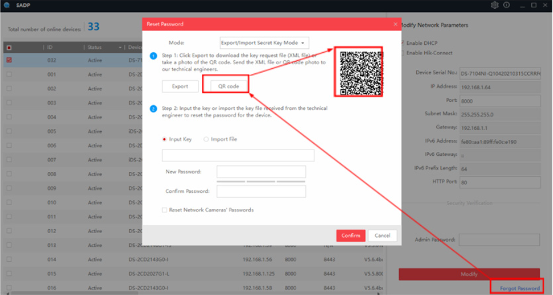Open the Forgot Password link
This screenshot has height=295, width=553.
pyautogui.click(x=519, y=288)
